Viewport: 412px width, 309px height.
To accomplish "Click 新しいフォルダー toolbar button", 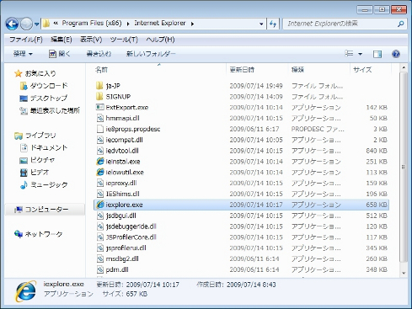I will 151,54.
